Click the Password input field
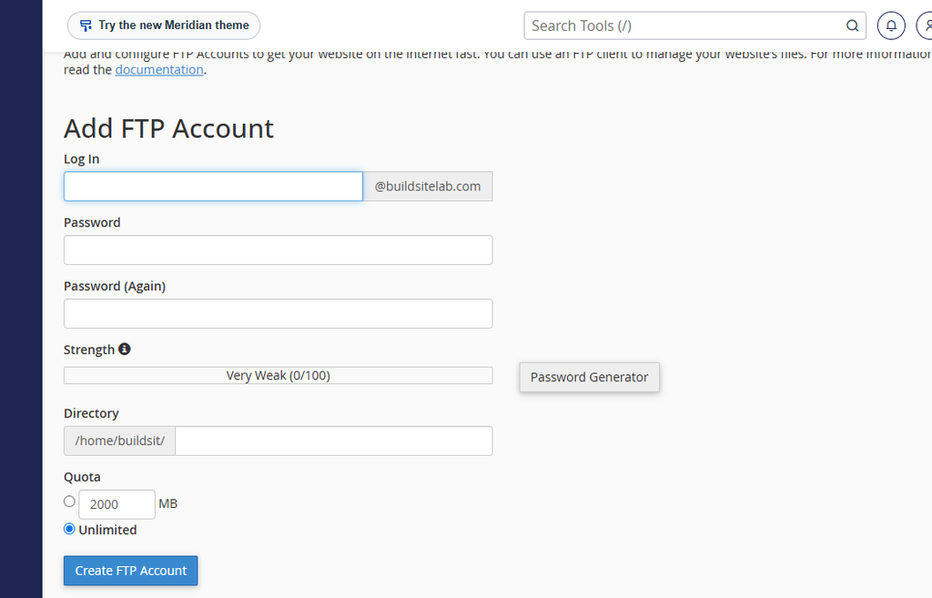932x598 pixels. tap(279, 249)
